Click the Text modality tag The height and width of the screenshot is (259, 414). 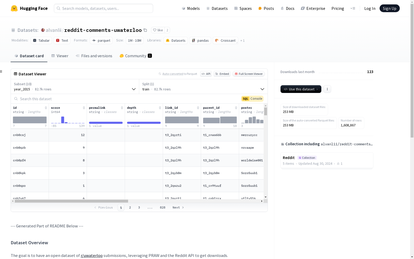[62, 40]
